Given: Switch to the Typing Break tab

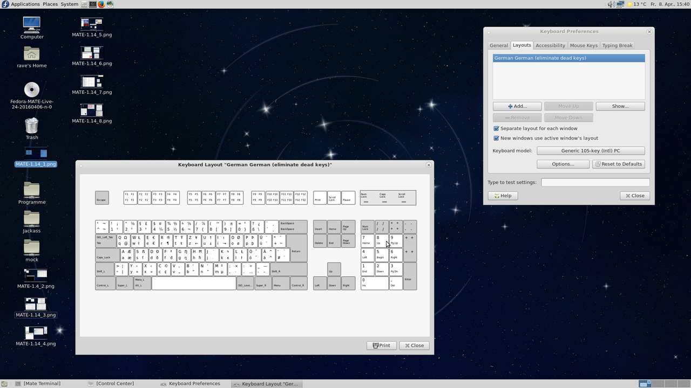Looking at the screenshot, I should click(x=617, y=46).
